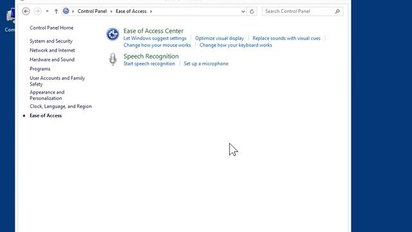Viewport: 412px width, 232px height.
Task: Open the recent locations dropdown arrow
Action: pyautogui.click(x=47, y=12)
